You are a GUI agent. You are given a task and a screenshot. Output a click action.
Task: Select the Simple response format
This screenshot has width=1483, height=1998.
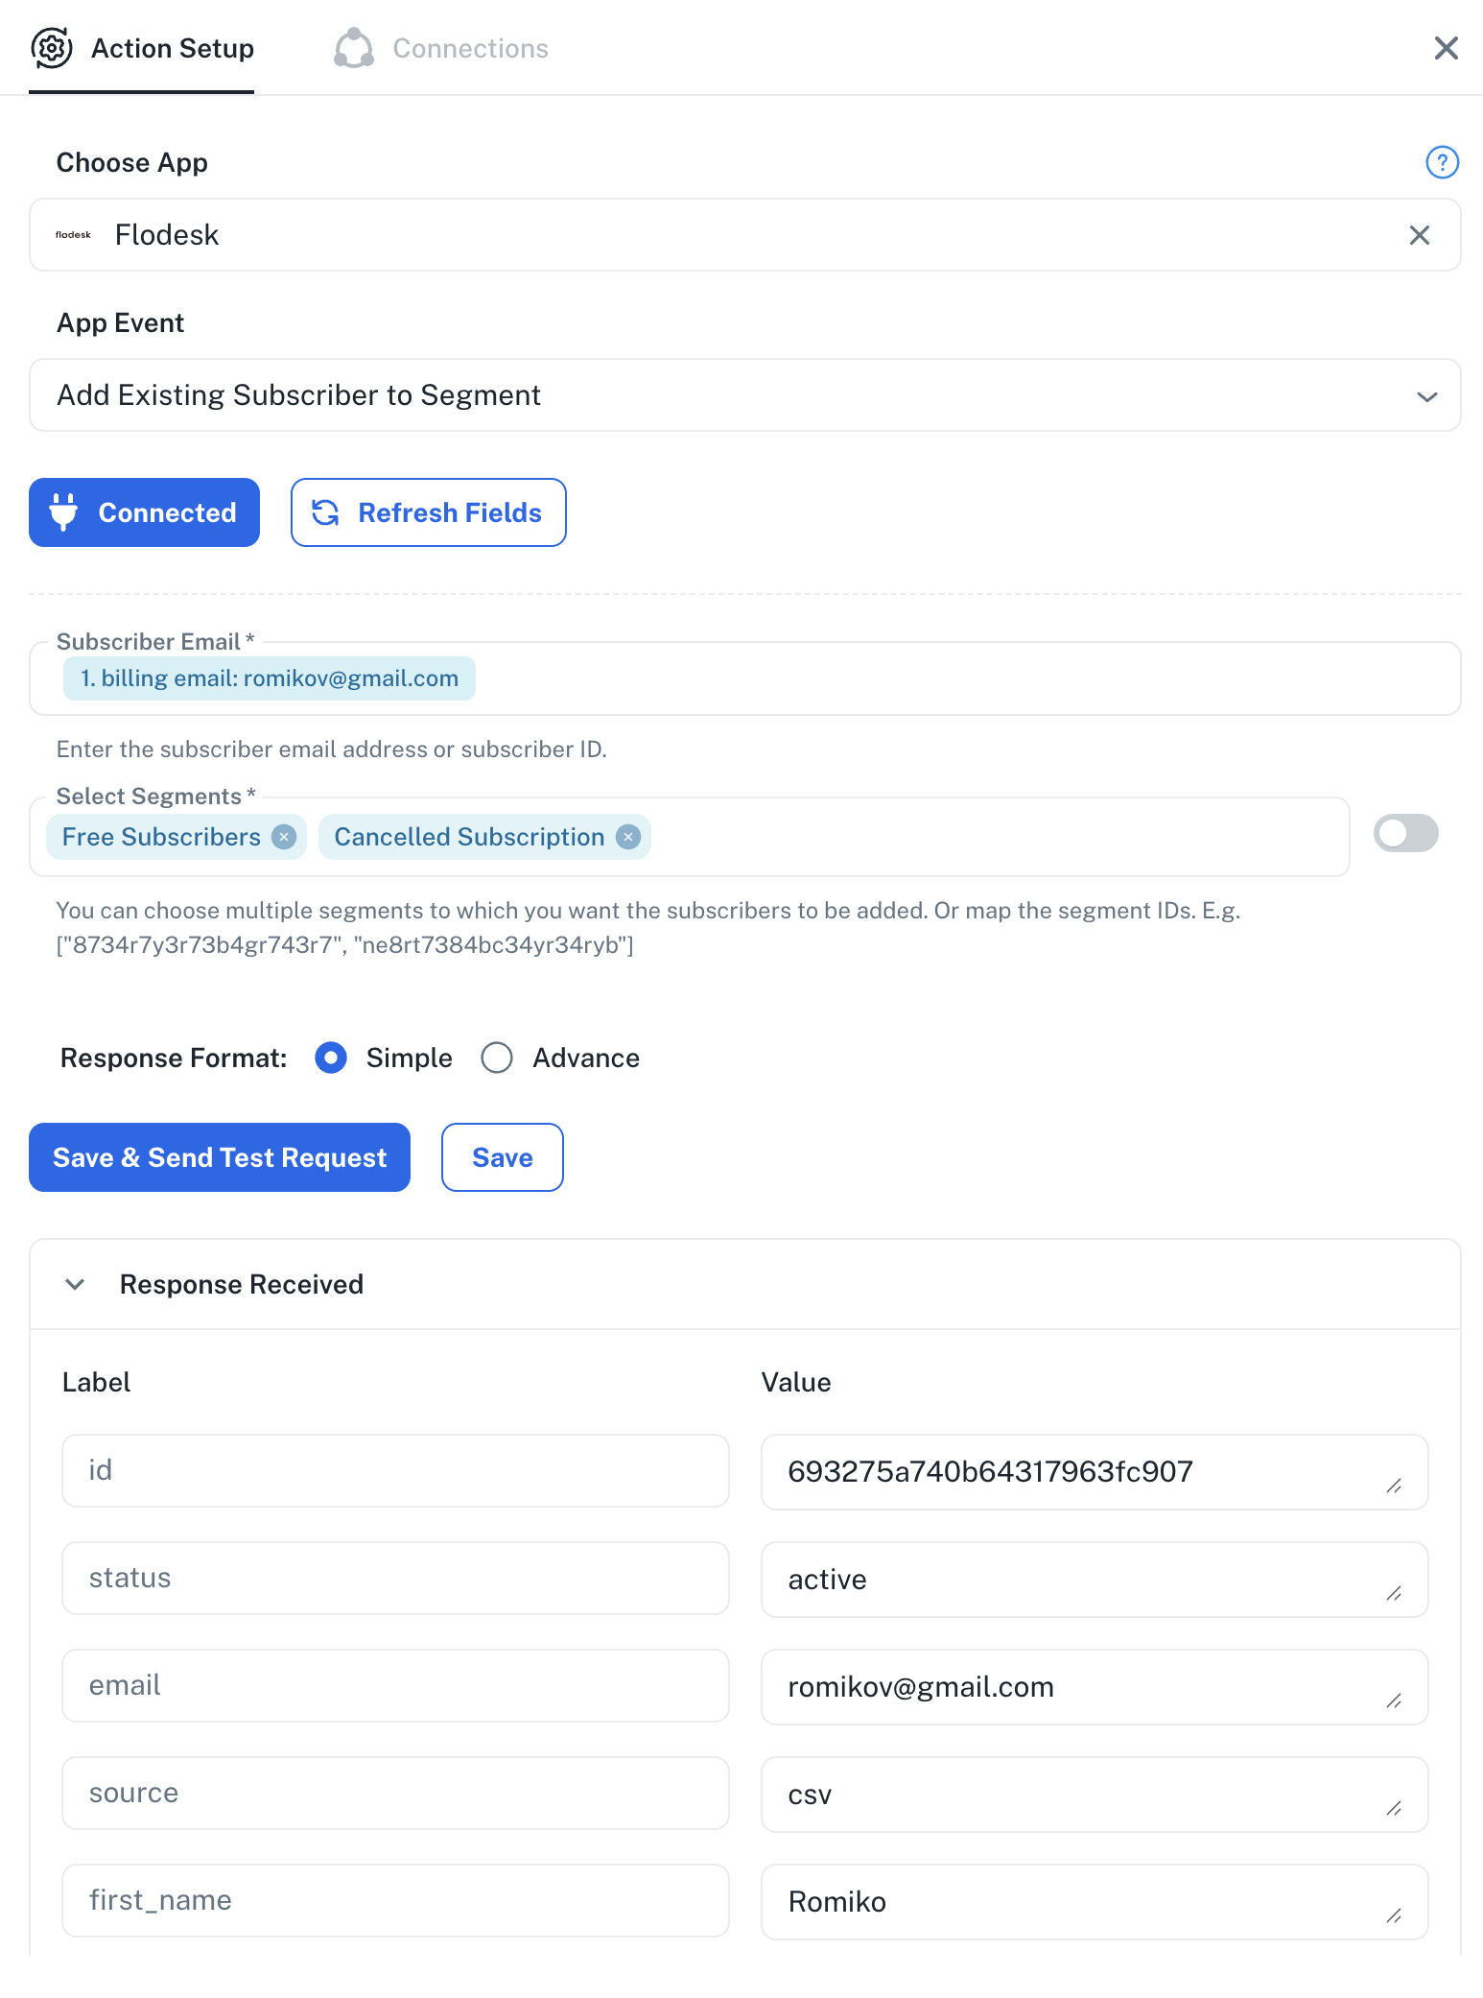pyautogui.click(x=331, y=1058)
